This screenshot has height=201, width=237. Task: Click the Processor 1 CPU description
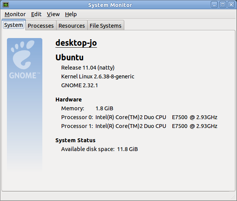156,126
